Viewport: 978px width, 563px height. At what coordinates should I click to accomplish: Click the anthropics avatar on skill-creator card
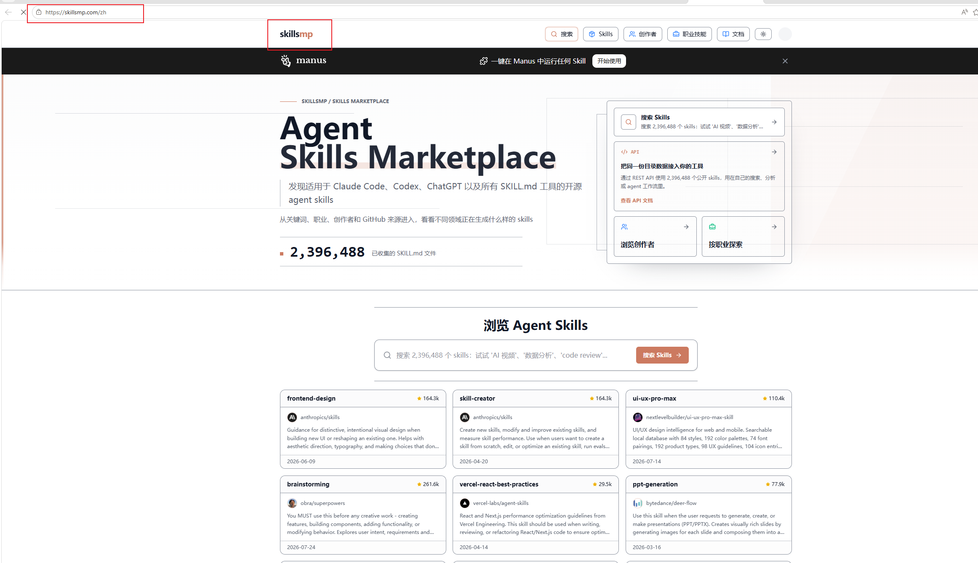[x=465, y=417]
